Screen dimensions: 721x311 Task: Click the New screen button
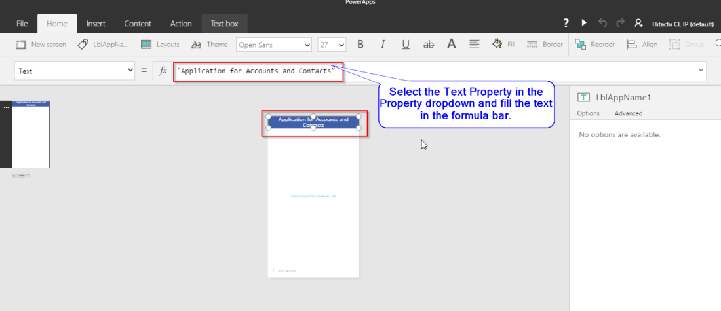tap(41, 45)
